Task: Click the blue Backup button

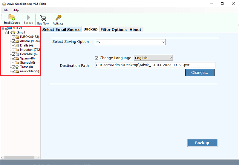Action: 202,143
